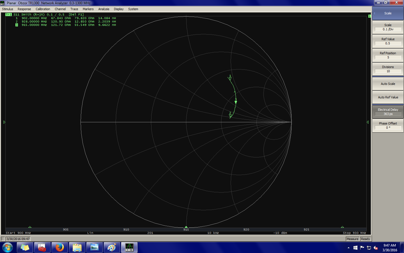Edit the Electrical Delay 363 ps field
Viewport: 404px width, 253px height.
pyautogui.click(x=388, y=114)
